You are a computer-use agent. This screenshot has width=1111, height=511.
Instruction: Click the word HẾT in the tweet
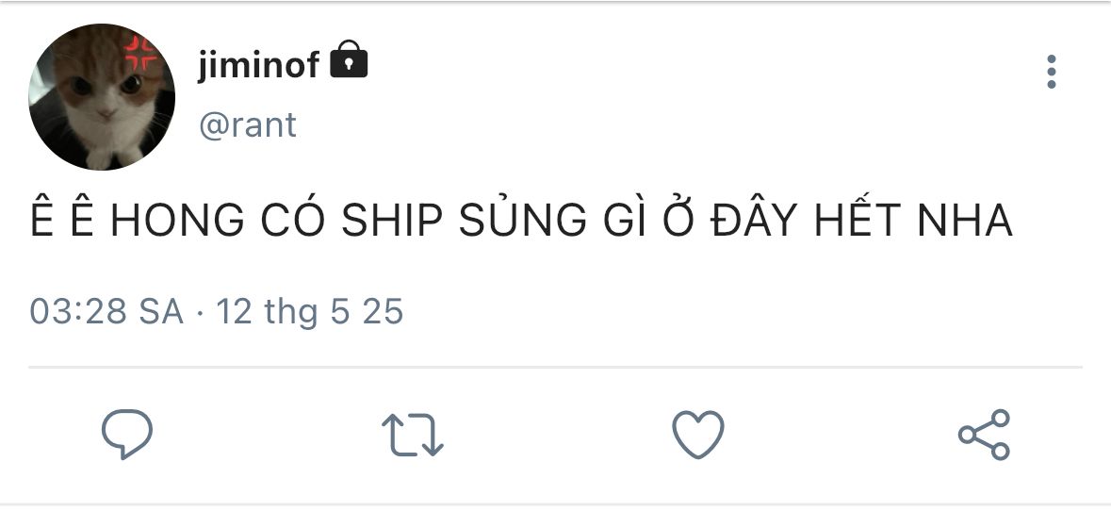point(866,222)
